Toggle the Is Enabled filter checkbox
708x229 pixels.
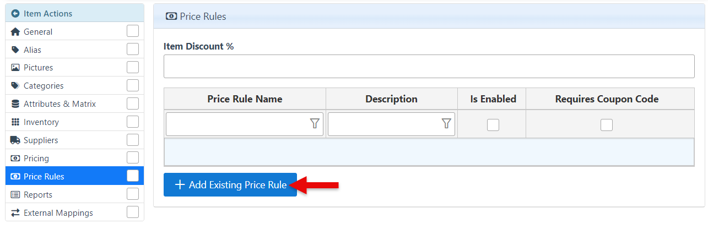click(493, 125)
